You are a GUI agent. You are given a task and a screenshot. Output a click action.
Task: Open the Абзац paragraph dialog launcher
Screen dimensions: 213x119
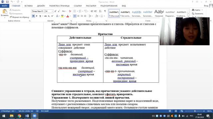tap(106, 21)
